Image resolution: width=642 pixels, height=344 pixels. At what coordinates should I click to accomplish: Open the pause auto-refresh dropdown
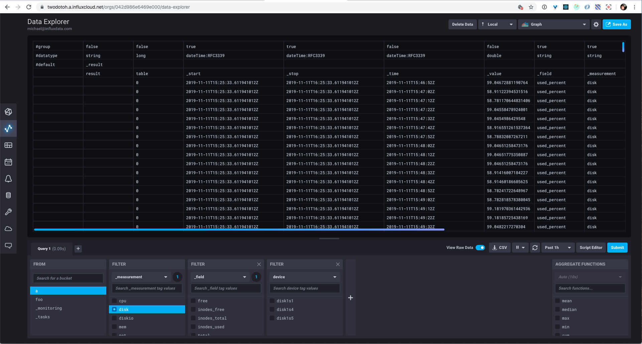[520, 248]
